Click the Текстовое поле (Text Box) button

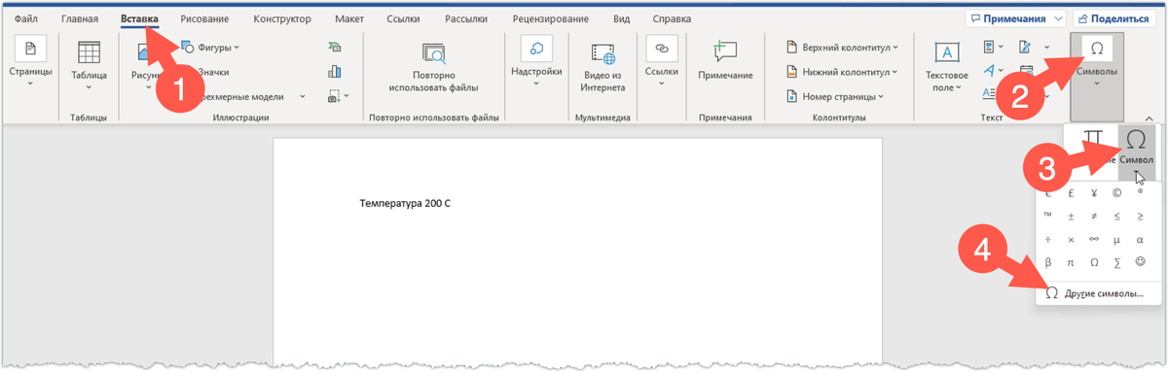click(x=947, y=66)
